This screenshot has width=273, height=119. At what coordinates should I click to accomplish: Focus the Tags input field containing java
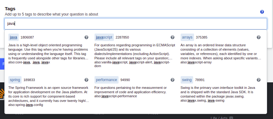136,24
